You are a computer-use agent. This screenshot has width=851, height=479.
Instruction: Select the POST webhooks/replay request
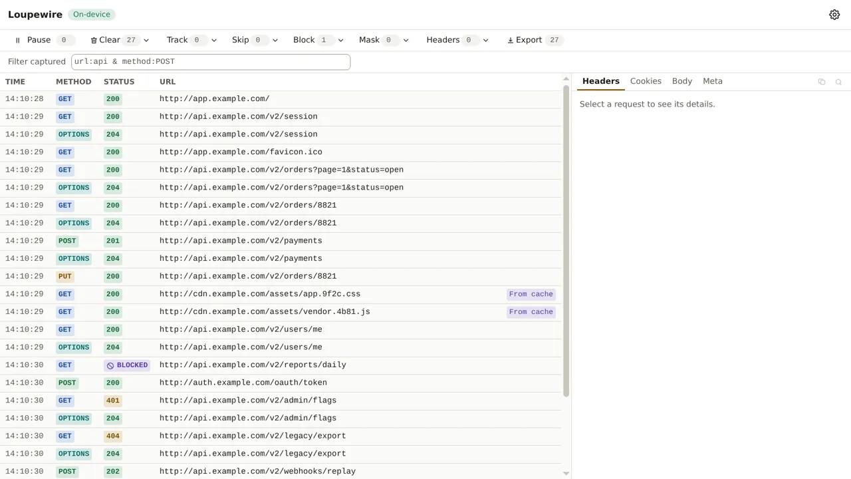(281, 471)
